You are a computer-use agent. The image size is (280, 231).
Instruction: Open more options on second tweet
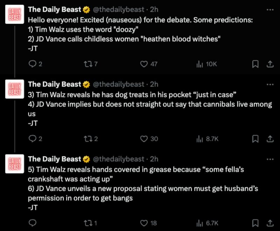270,84
